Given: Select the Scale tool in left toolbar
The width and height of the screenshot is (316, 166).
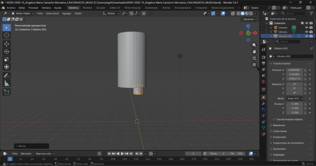Looking at the screenshot, I should [x=7, y=59].
